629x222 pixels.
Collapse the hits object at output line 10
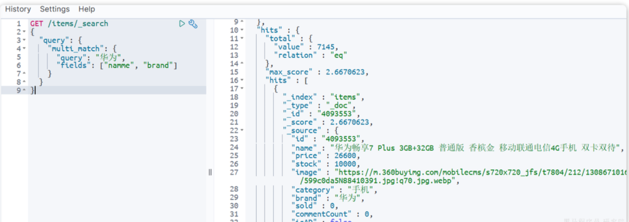pyautogui.click(x=242, y=30)
